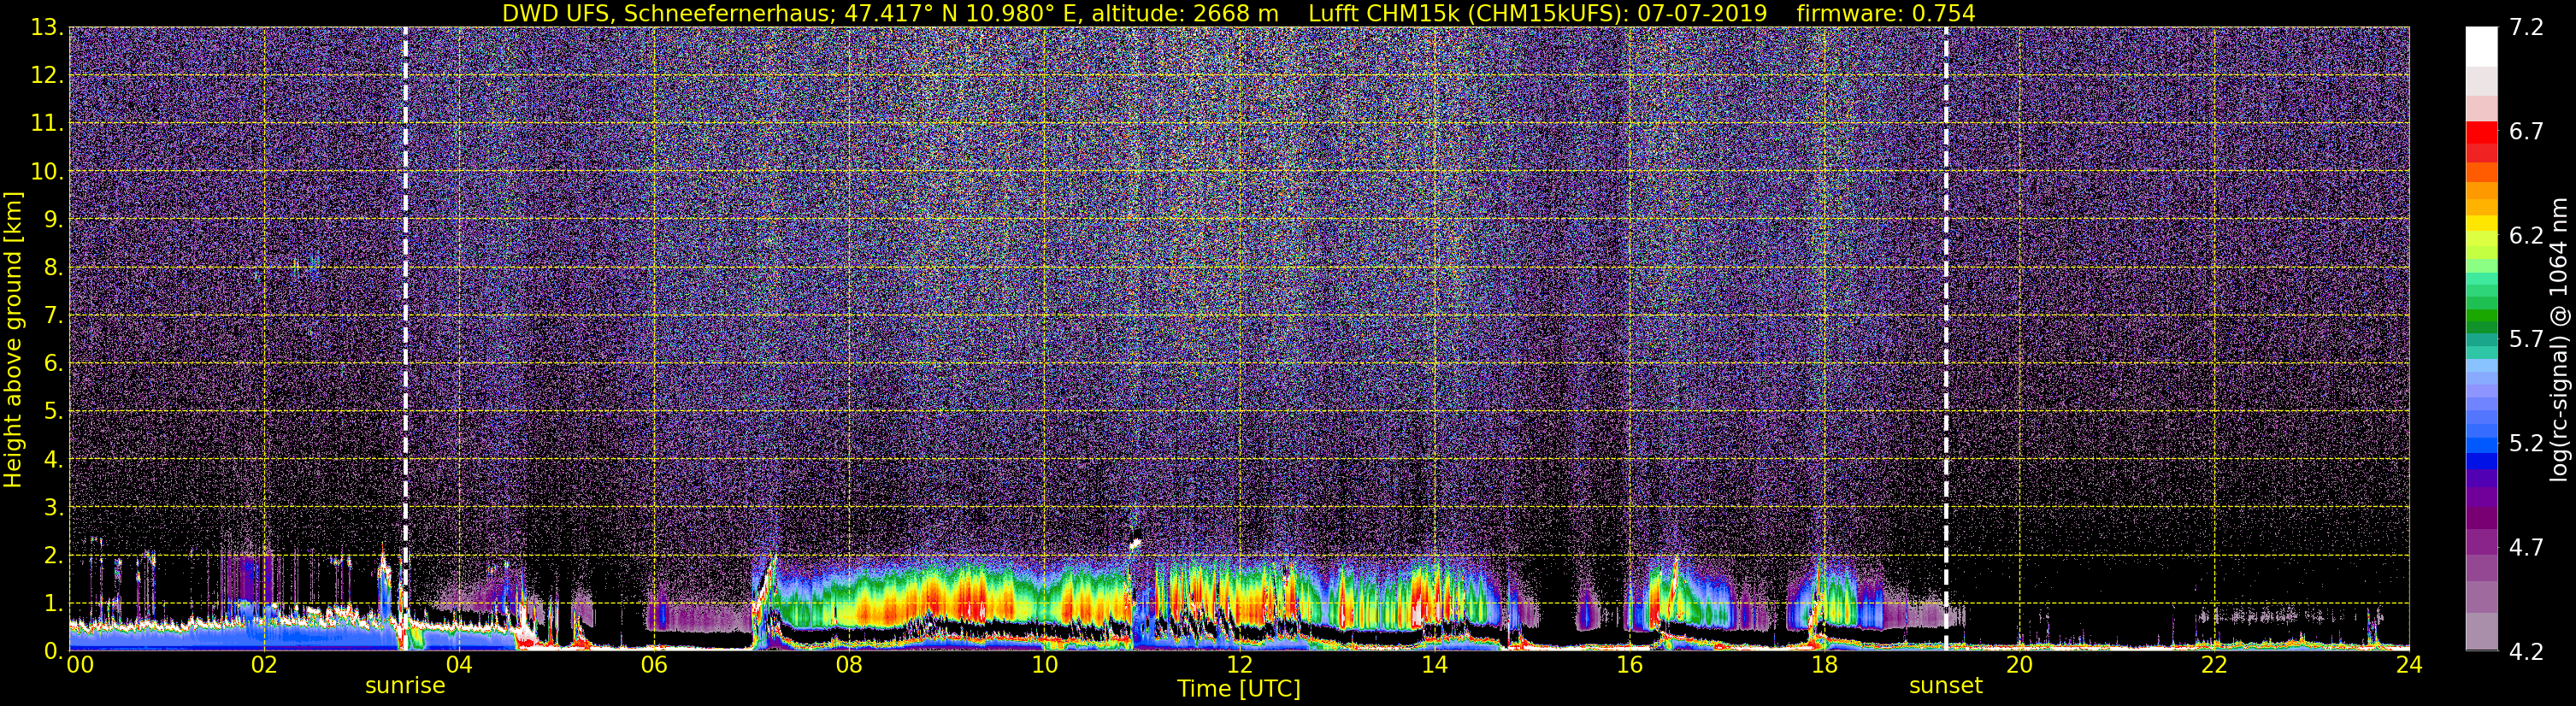Image resolution: width=2576 pixels, height=706 pixels.
Task: Click the '13.' height tick label
Action: point(47,27)
